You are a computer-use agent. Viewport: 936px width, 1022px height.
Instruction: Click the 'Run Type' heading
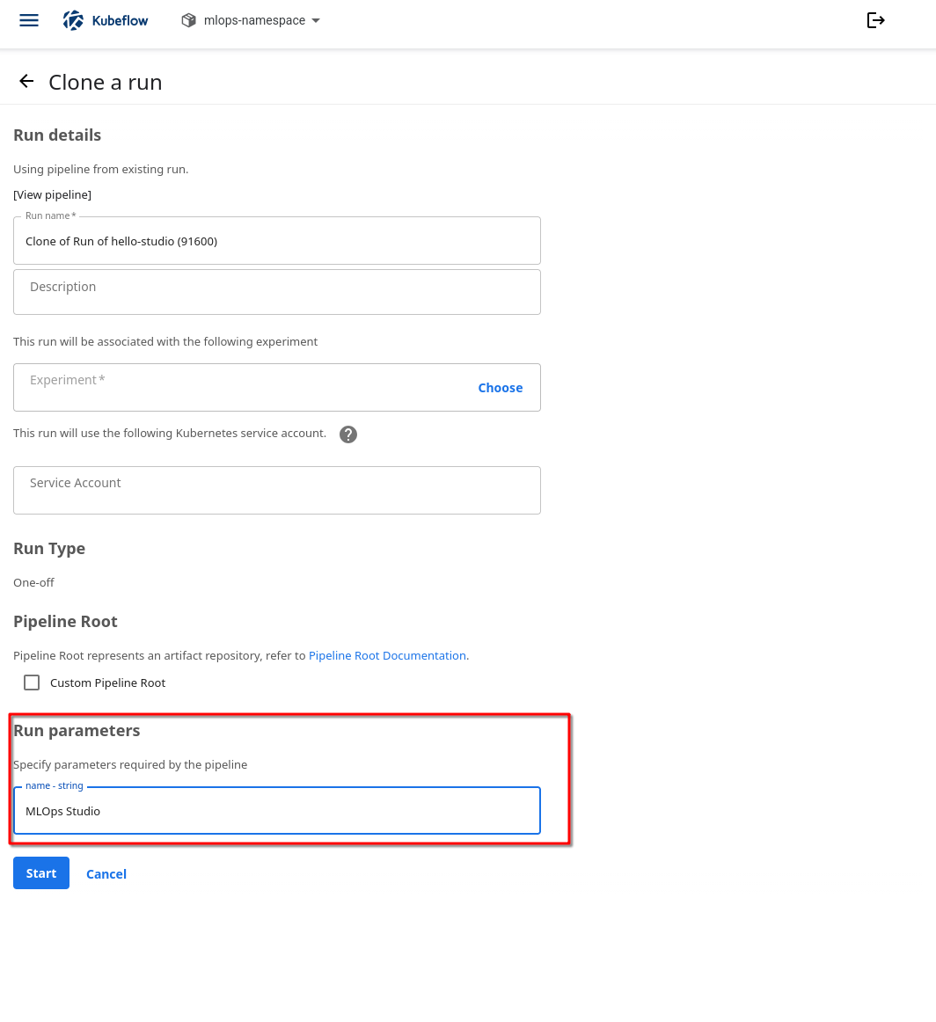pos(49,549)
